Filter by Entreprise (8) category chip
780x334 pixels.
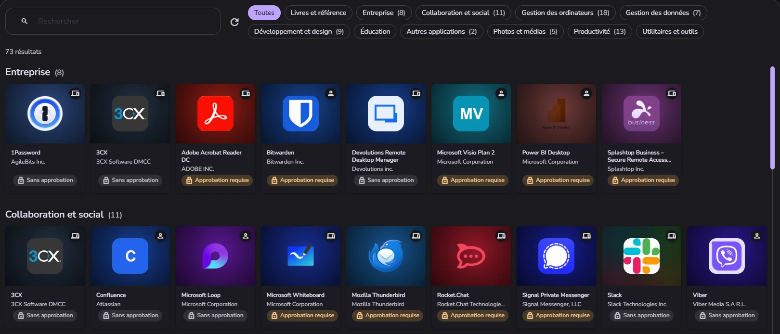(x=384, y=13)
